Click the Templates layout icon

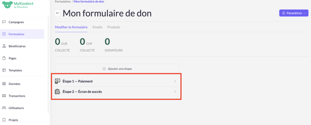(4, 71)
